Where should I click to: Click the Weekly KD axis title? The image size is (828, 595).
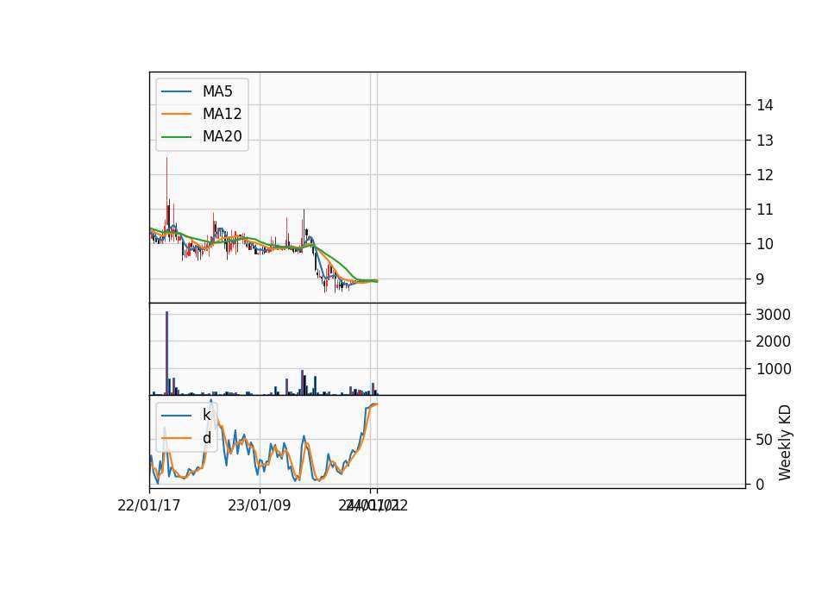click(785, 442)
